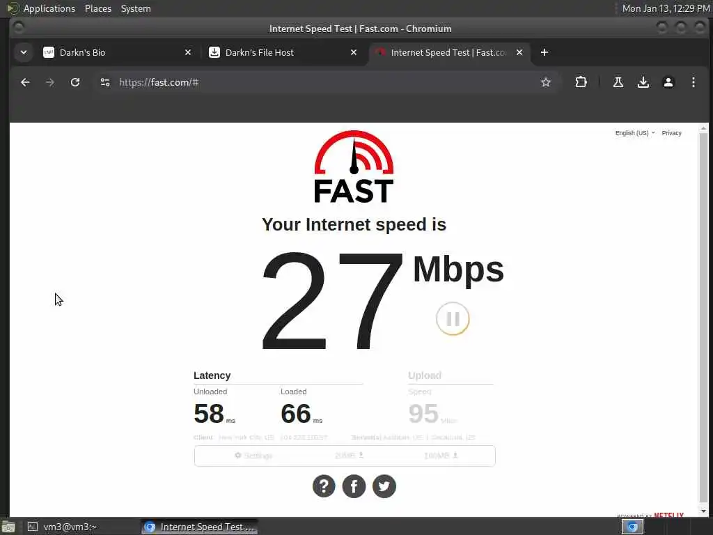
Task: Pause the running speed test
Action: tap(453, 318)
